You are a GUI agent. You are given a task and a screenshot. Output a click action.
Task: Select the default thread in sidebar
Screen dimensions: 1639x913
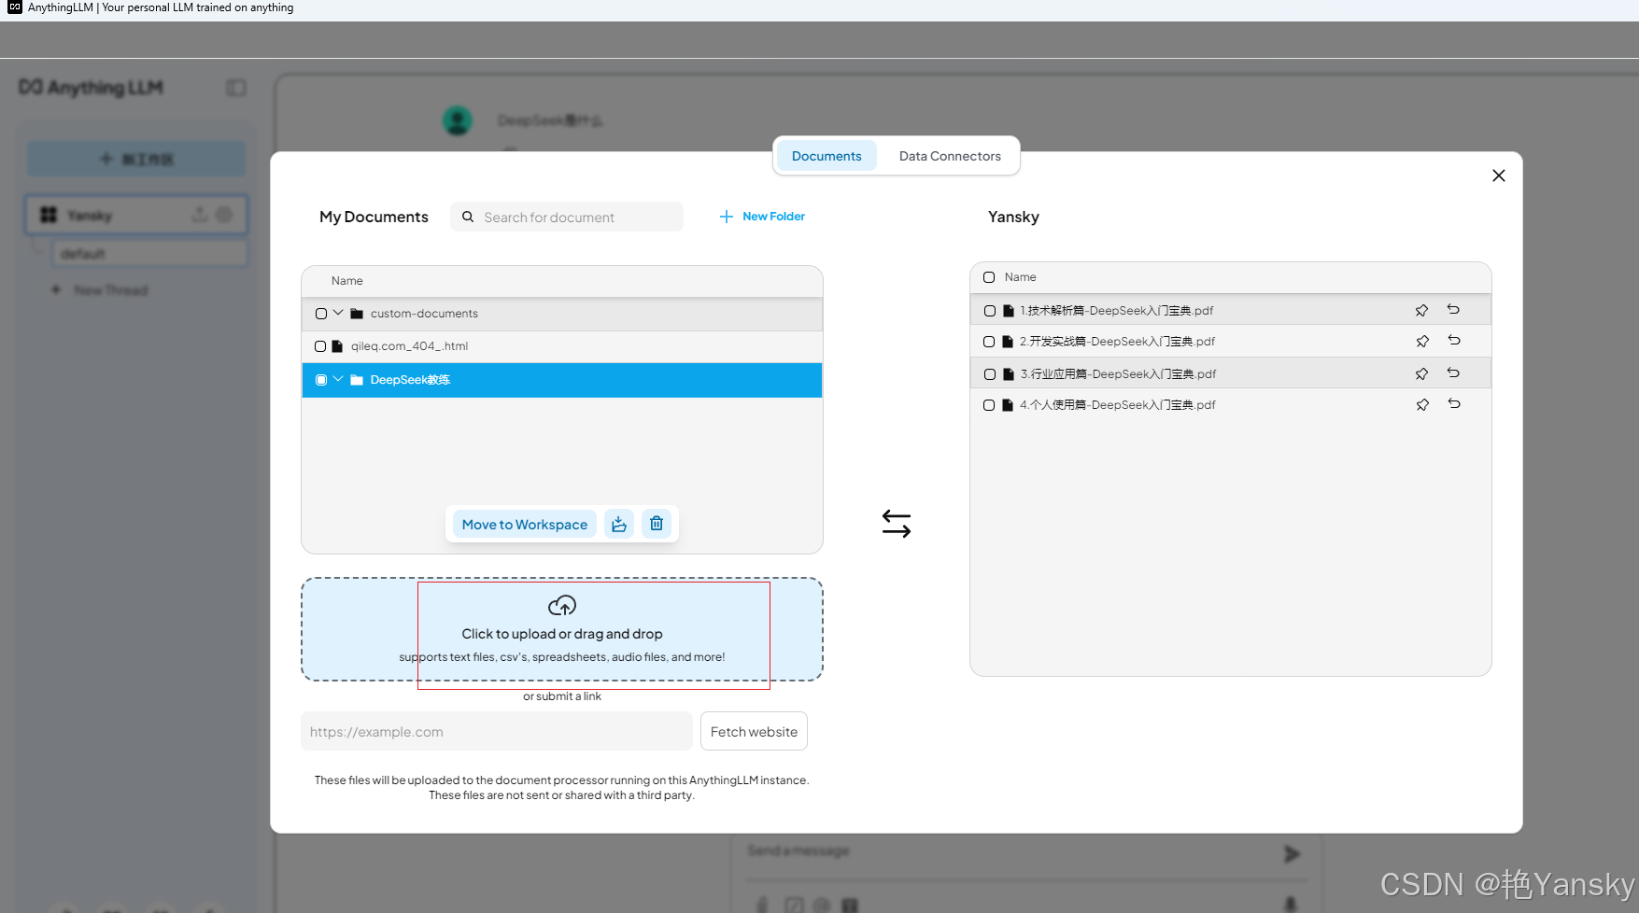click(149, 254)
